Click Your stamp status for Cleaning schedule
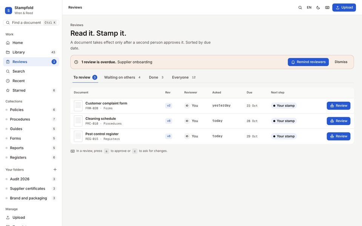This screenshot has height=226, width=362. [x=284, y=121]
